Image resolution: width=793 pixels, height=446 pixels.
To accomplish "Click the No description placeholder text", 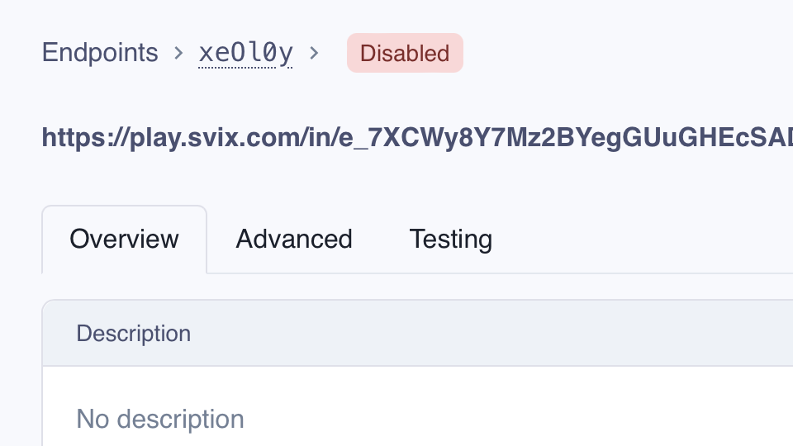I will [x=160, y=419].
